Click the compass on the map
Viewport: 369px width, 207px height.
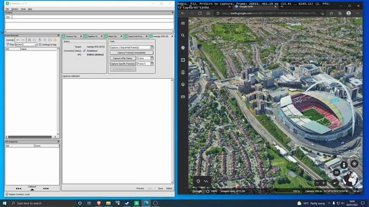tap(335, 183)
